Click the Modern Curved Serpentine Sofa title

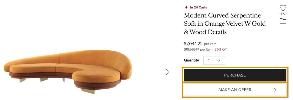tap(225, 23)
